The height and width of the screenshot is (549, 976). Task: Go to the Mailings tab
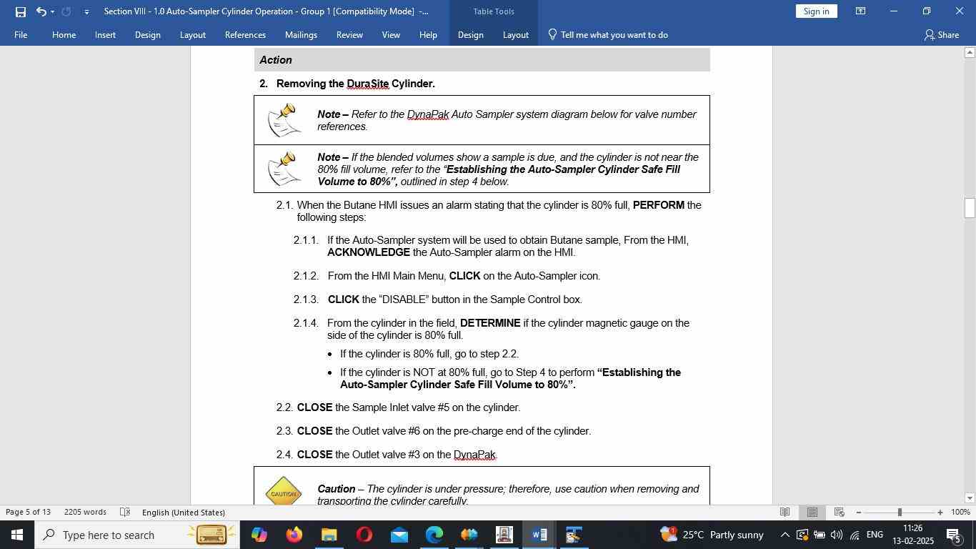click(x=301, y=34)
